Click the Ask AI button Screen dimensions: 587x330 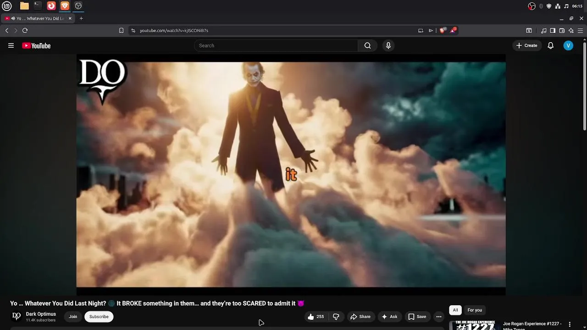coord(389,317)
